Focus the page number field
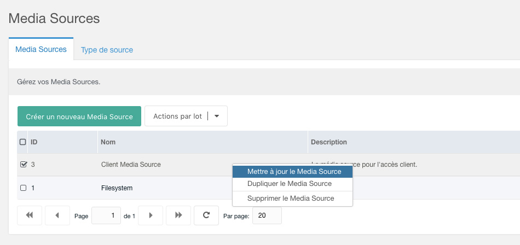 106,215
